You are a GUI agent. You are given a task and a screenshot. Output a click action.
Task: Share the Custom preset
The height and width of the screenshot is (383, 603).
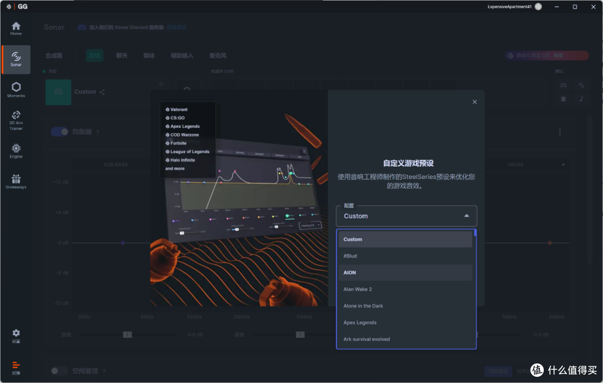click(102, 92)
